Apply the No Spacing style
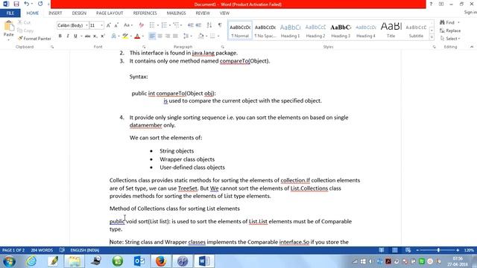Image resolution: width=477 pixels, height=268 pixels. (x=265, y=31)
